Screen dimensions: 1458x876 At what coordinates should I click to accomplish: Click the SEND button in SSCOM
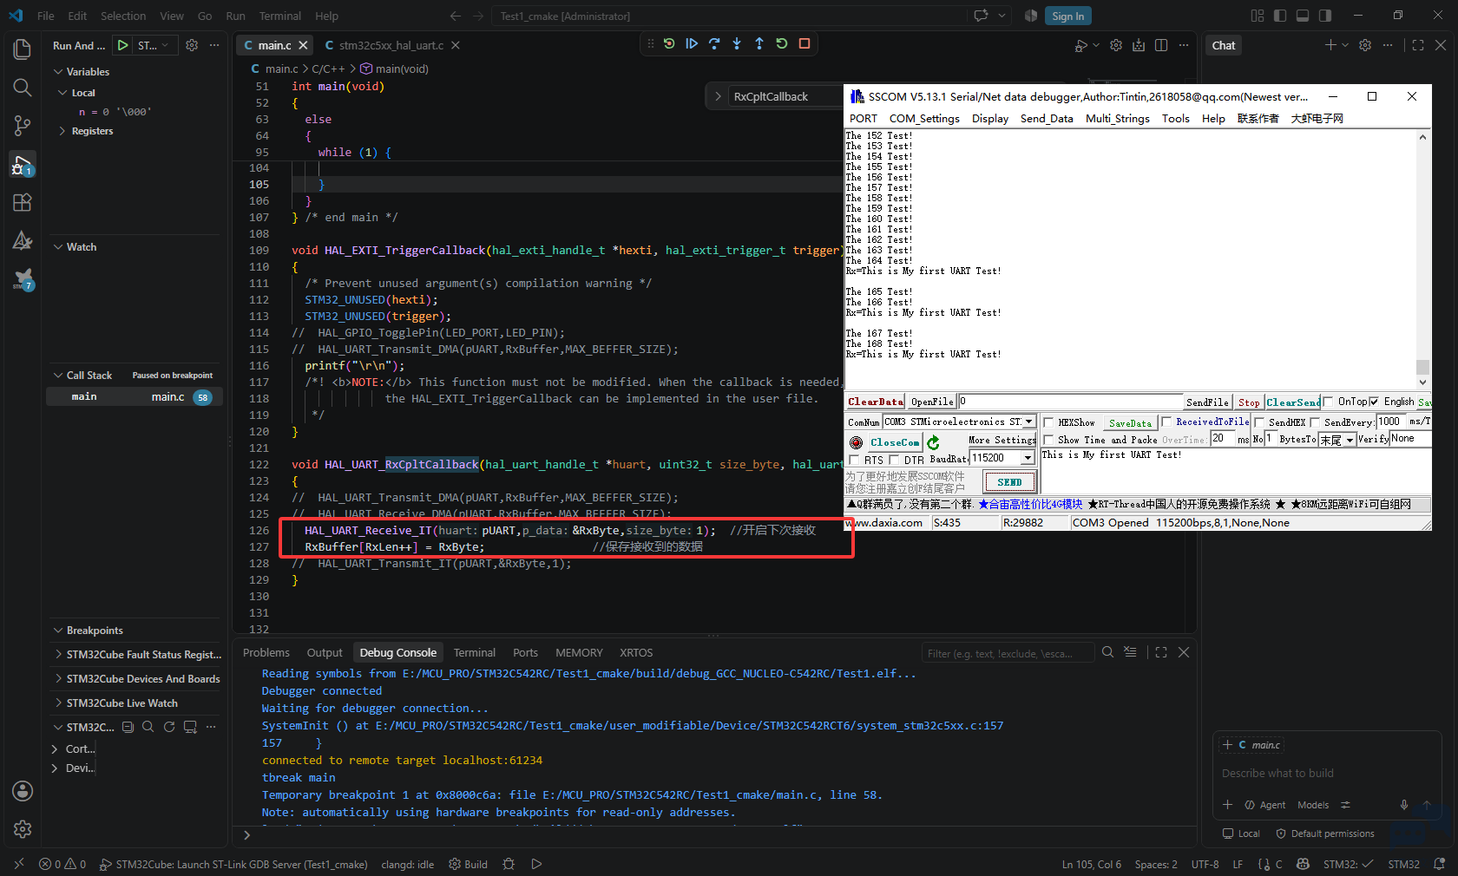[x=1009, y=482]
